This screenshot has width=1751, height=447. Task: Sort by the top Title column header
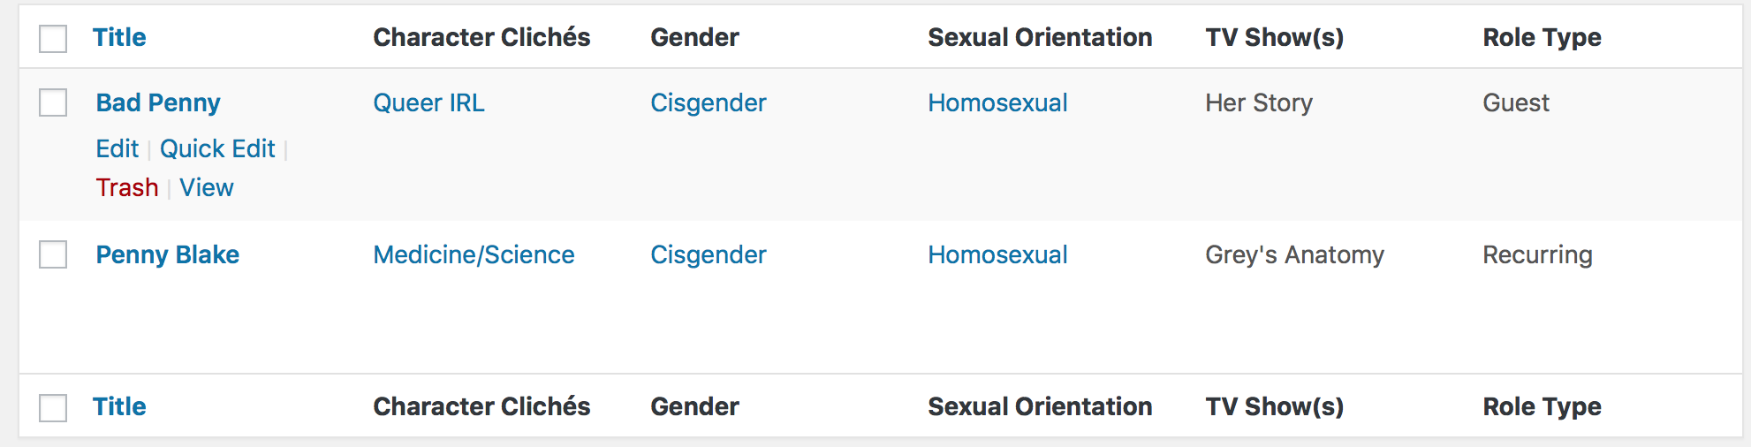tap(119, 37)
